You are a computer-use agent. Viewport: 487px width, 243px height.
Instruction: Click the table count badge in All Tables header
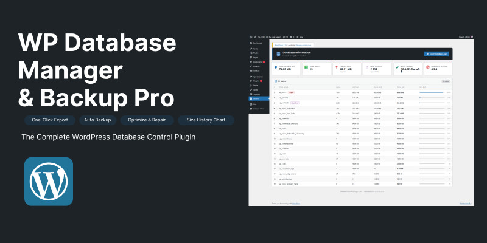(x=446, y=81)
